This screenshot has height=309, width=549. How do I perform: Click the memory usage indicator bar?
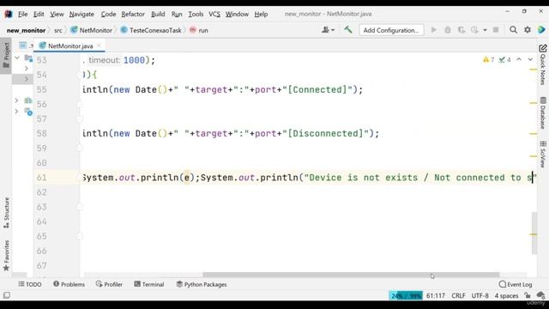(x=406, y=295)
